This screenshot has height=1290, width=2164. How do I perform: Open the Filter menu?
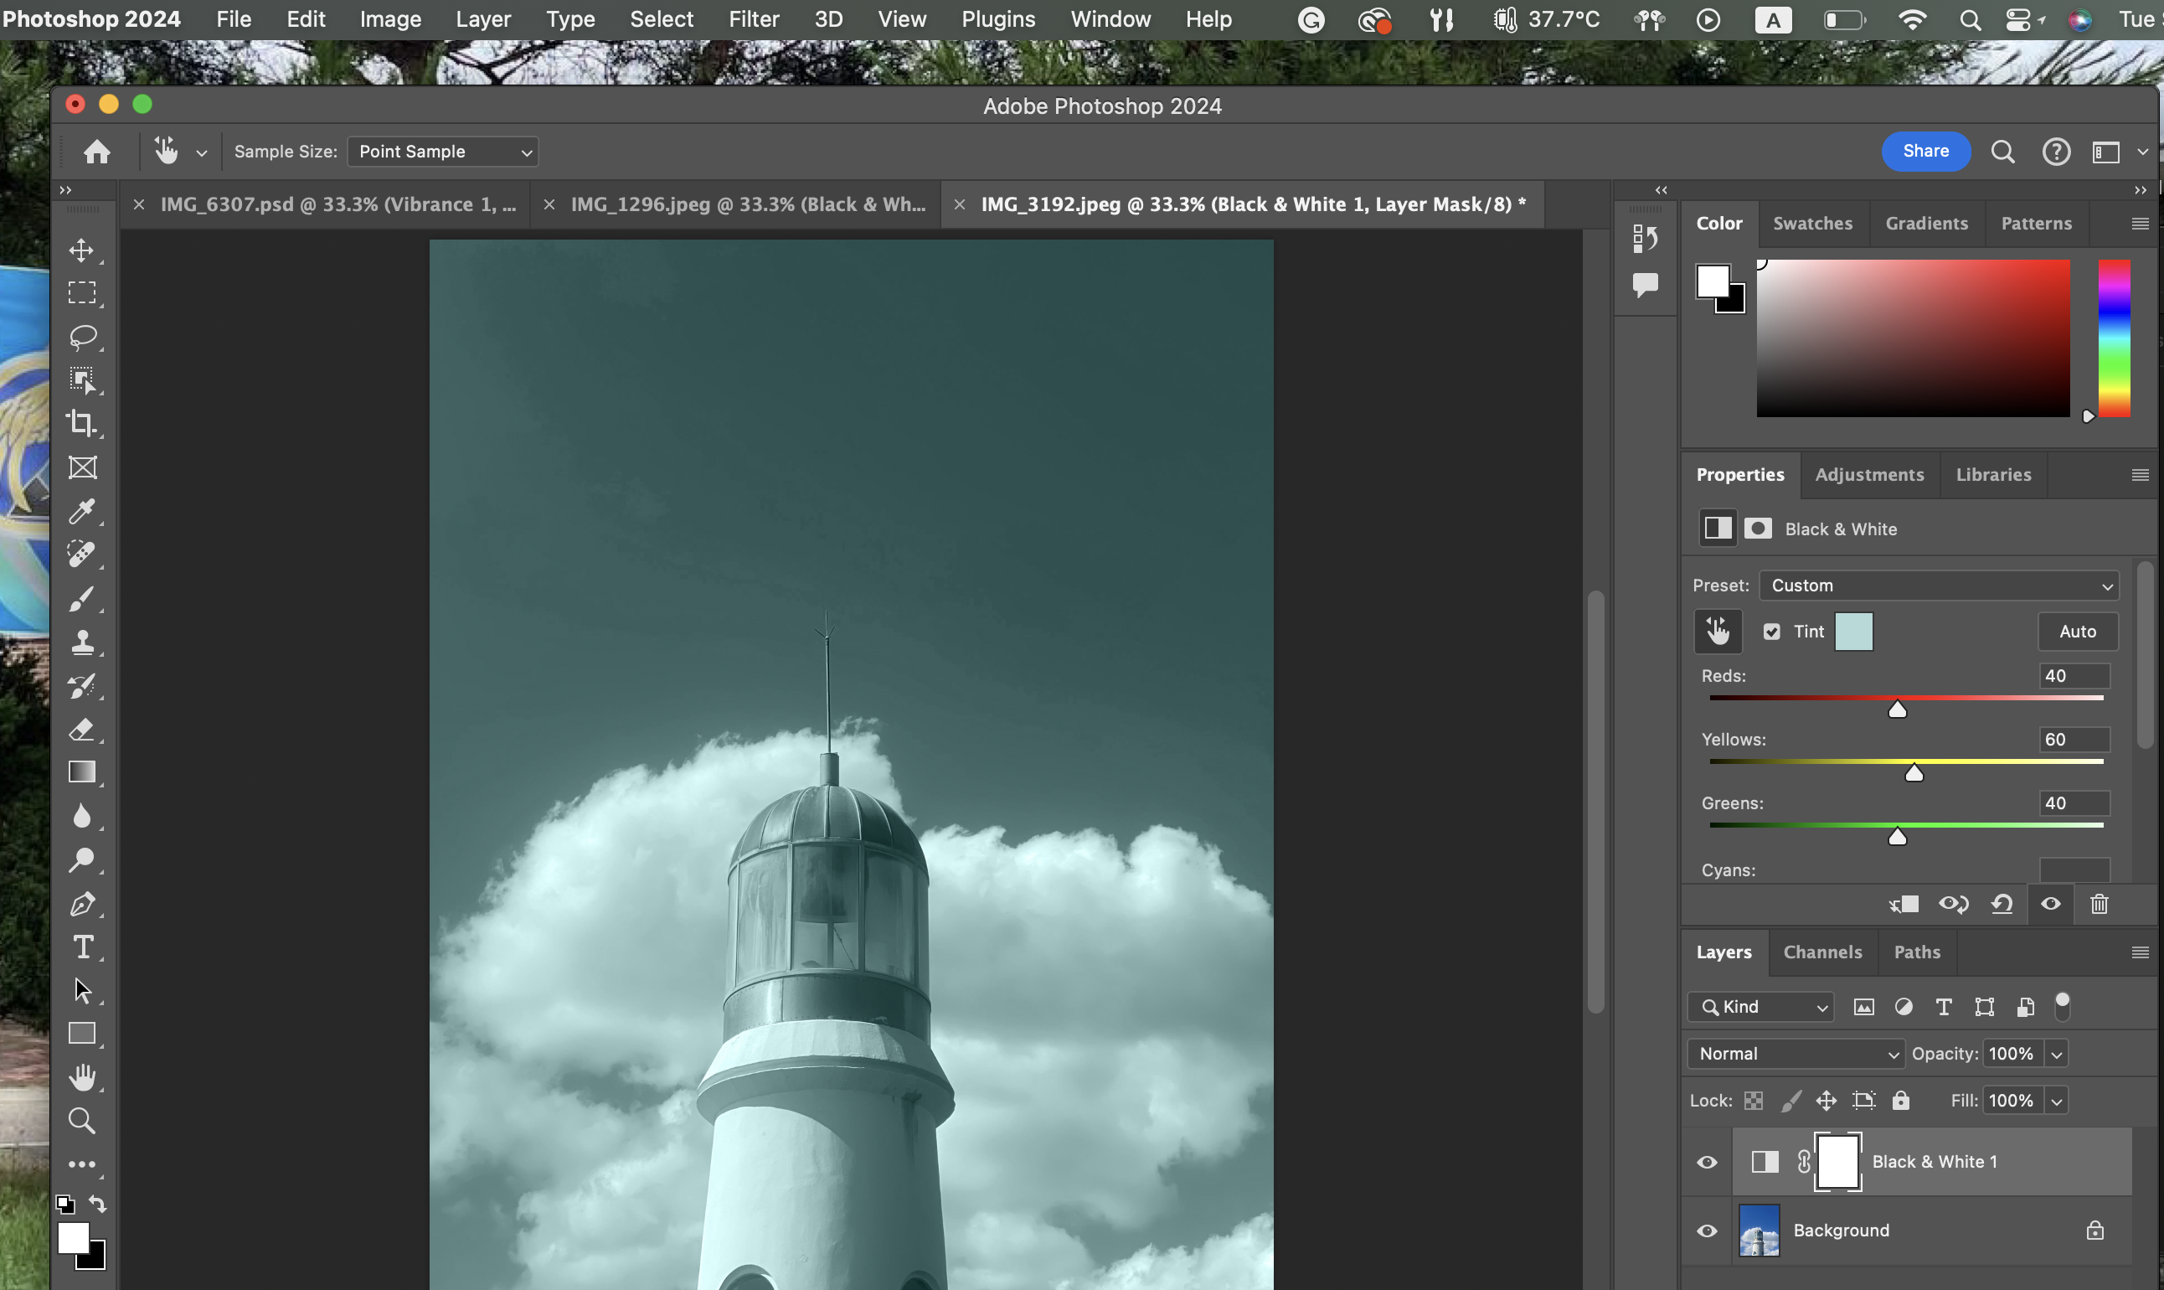point(753,19)
